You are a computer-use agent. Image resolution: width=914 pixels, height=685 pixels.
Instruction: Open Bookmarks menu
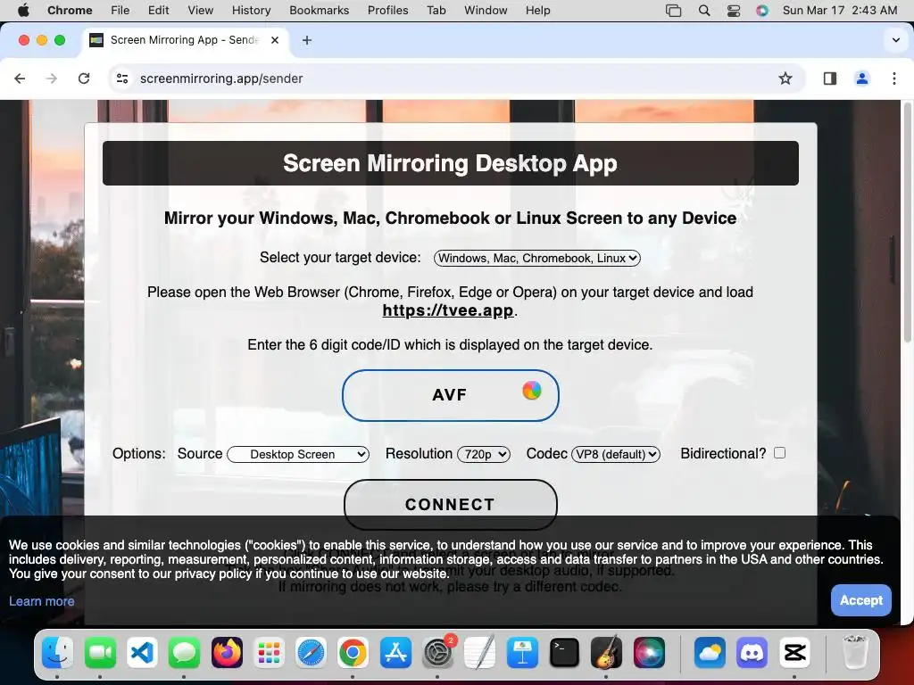pos(320,11)
